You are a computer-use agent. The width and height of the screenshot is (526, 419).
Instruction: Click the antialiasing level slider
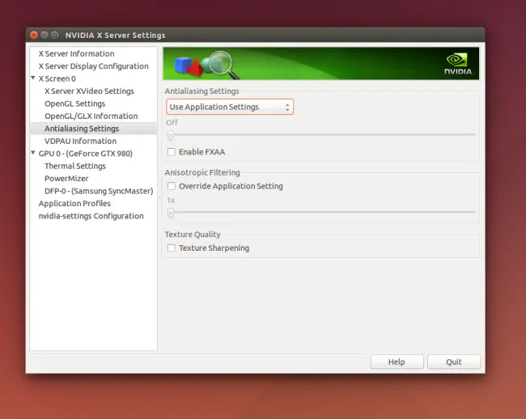point(322,135)
